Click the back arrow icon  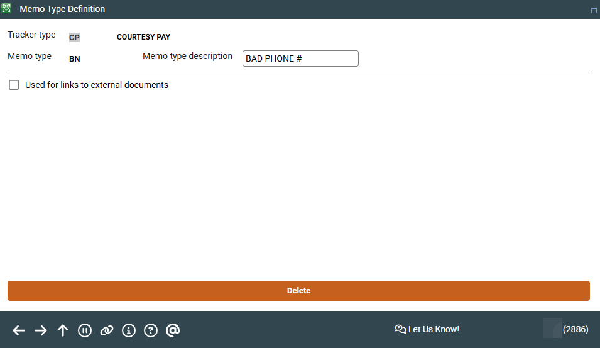[x=19, y=330]
